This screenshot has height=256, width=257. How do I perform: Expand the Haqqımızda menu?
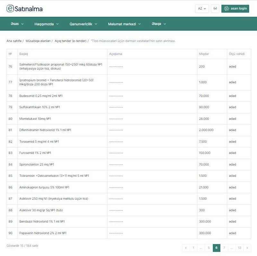47,24
